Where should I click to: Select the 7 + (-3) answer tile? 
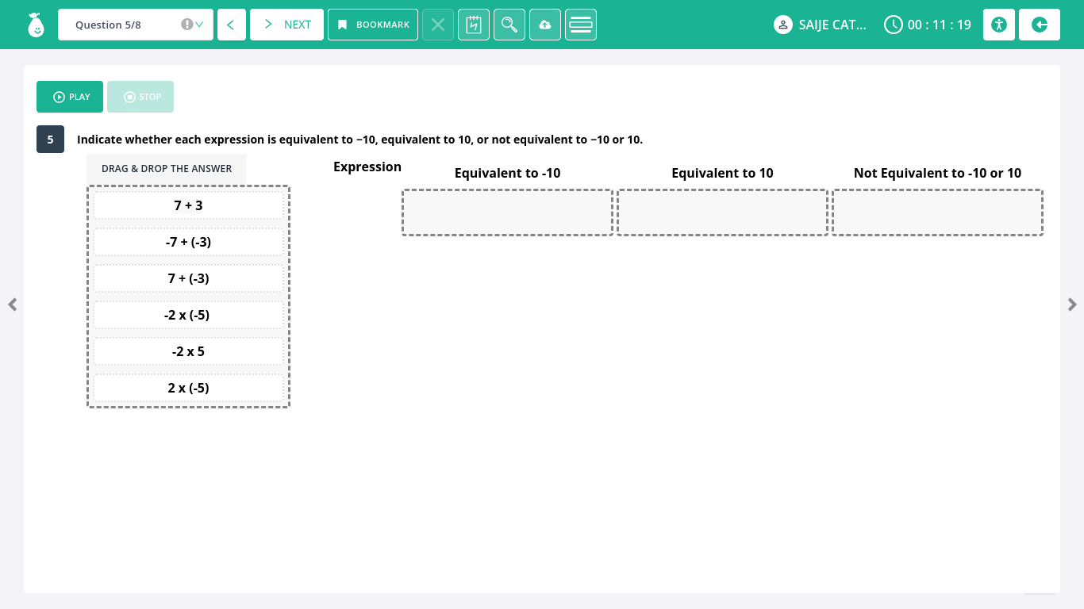pyautogui.click(x=188, y=278)
